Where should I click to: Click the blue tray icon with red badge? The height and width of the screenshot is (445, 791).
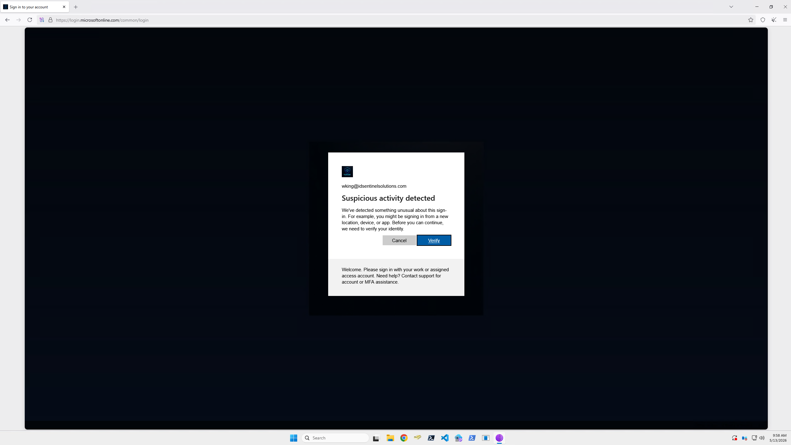(x=745, y=438)
